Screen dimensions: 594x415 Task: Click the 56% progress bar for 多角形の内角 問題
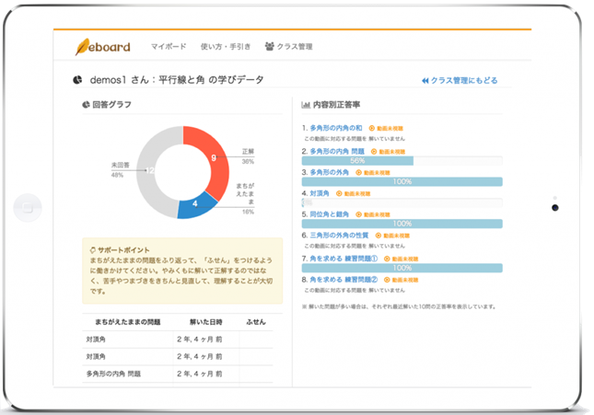coord(357,160)
